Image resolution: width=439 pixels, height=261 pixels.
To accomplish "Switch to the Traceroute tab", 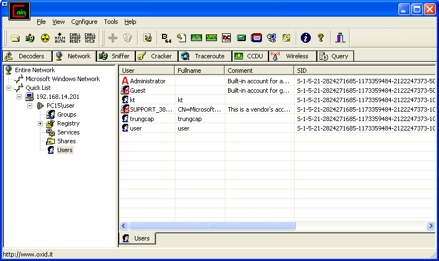I will coord(205,56).
